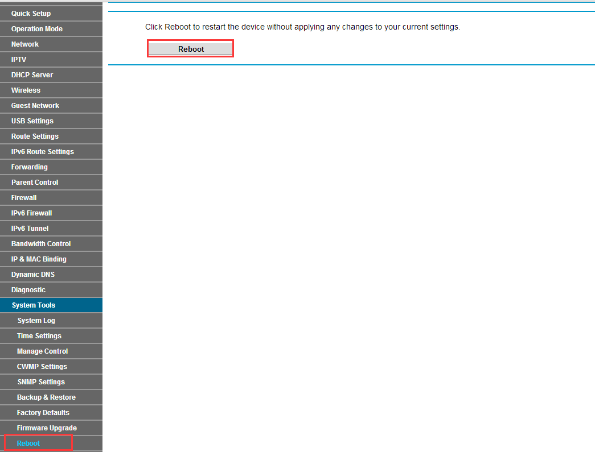Select the Firewall menu item
Viewport: 595px width, 452px height.
[51, 197]
